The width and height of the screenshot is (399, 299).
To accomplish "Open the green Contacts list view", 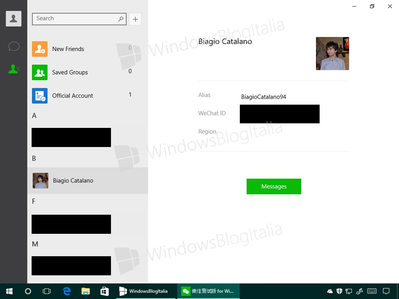I will (14, 69).
